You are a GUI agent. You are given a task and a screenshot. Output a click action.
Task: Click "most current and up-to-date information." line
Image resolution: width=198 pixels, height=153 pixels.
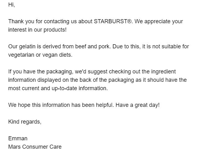[58, 88]
